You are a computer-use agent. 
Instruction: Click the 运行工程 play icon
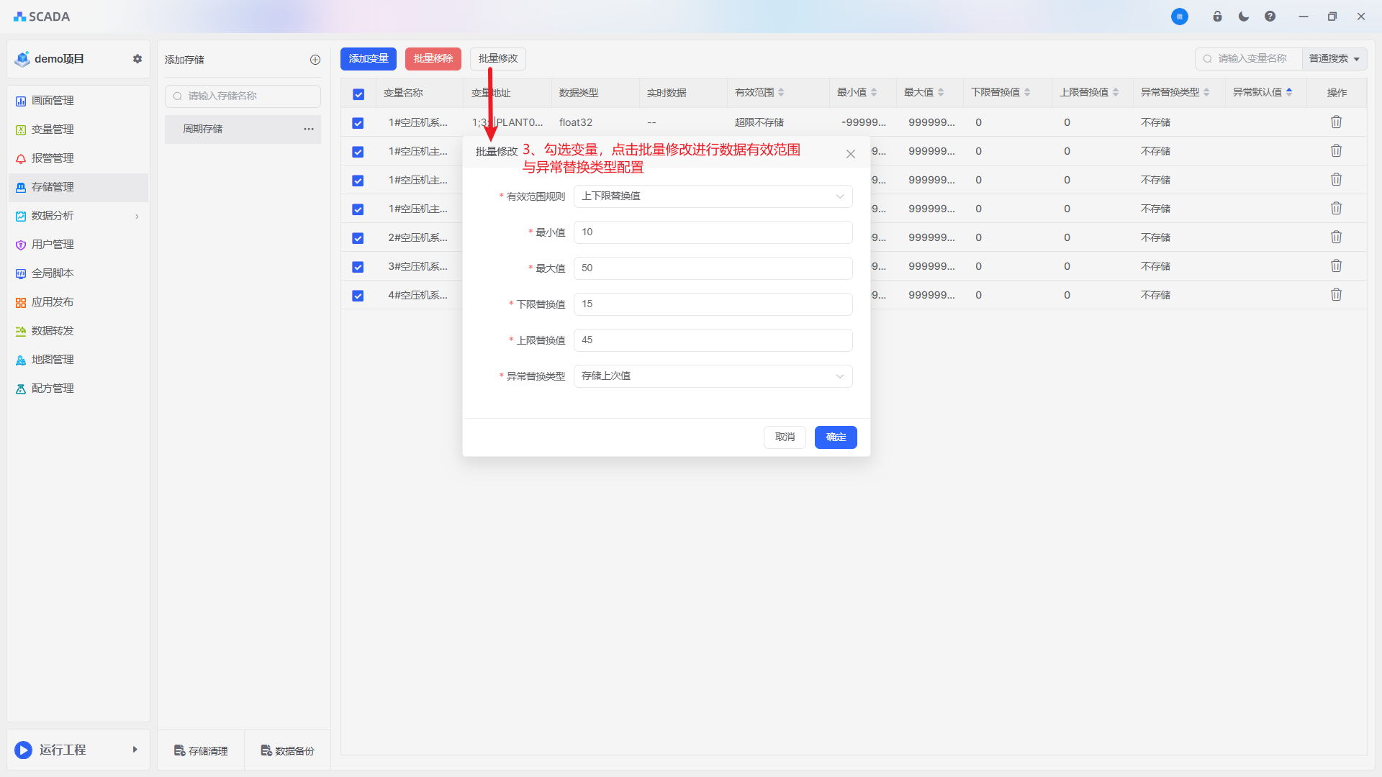click(x=23, y=750)
